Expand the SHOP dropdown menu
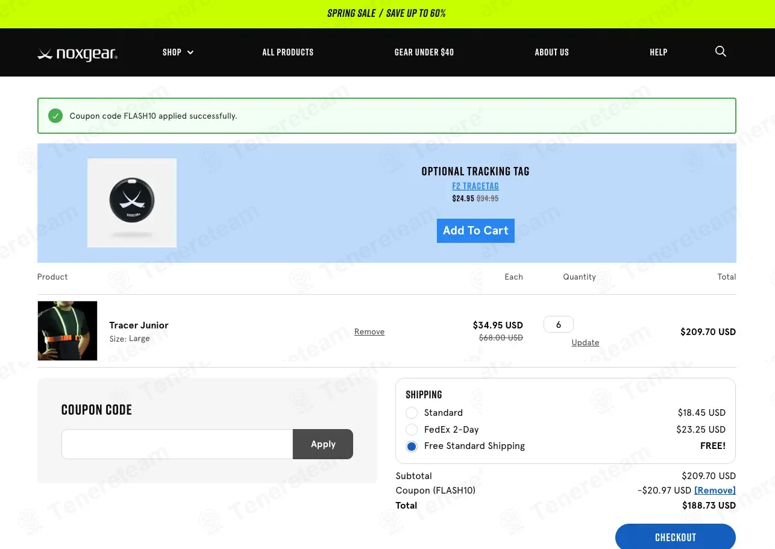775x549 pixels. 178,52
